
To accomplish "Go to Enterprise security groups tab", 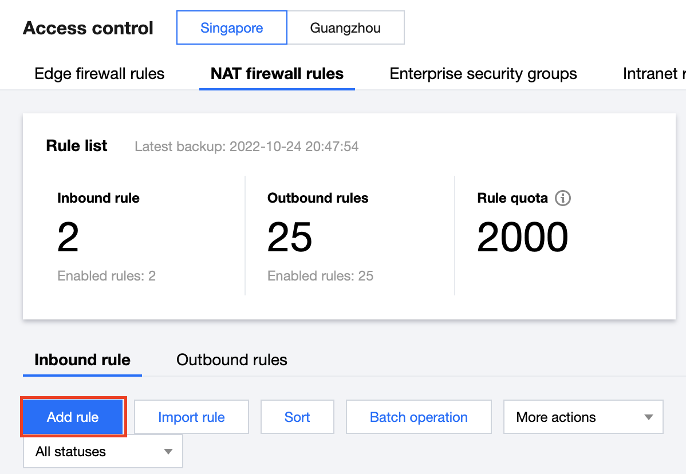I will coord(483,74).
